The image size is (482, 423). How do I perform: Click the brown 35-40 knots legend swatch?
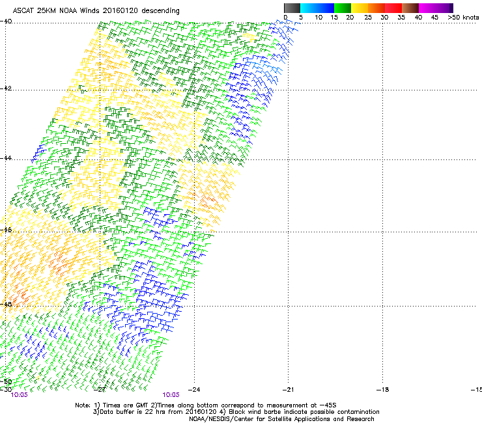tap(410, 8)
